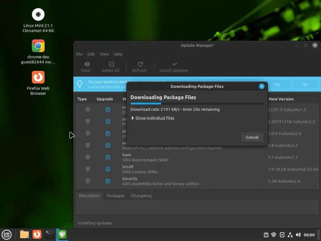The width and height of the screenshot is (321, 241).
Task: Click the update shield tray icon
Action: coord(274,235)
